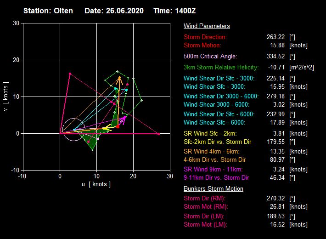Select the white circle near the plot origin
This screenshot has height=239, width=326.
(73, 130)
